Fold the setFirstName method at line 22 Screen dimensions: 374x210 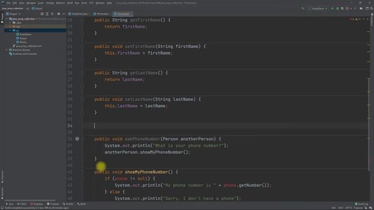coord(82,47)
